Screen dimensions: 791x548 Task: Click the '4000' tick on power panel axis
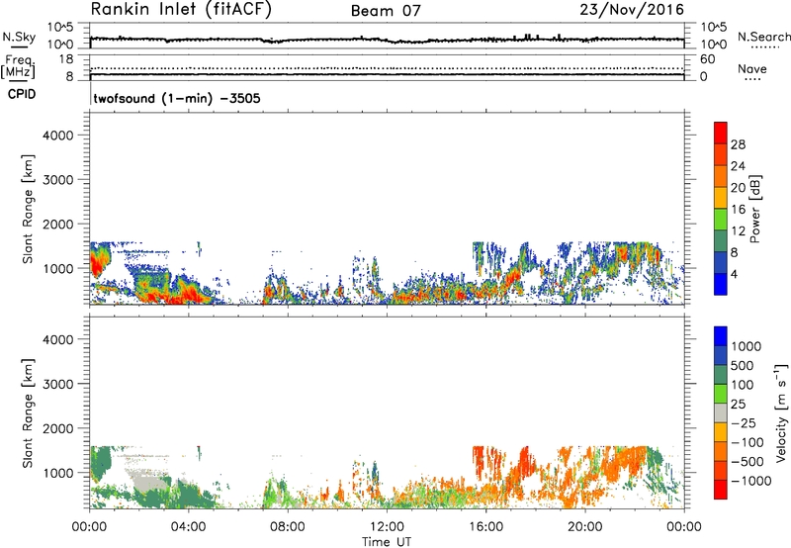(58, 136)
